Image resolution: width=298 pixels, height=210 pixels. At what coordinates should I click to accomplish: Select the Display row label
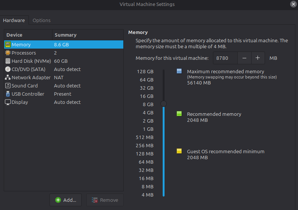coord(20,102)
